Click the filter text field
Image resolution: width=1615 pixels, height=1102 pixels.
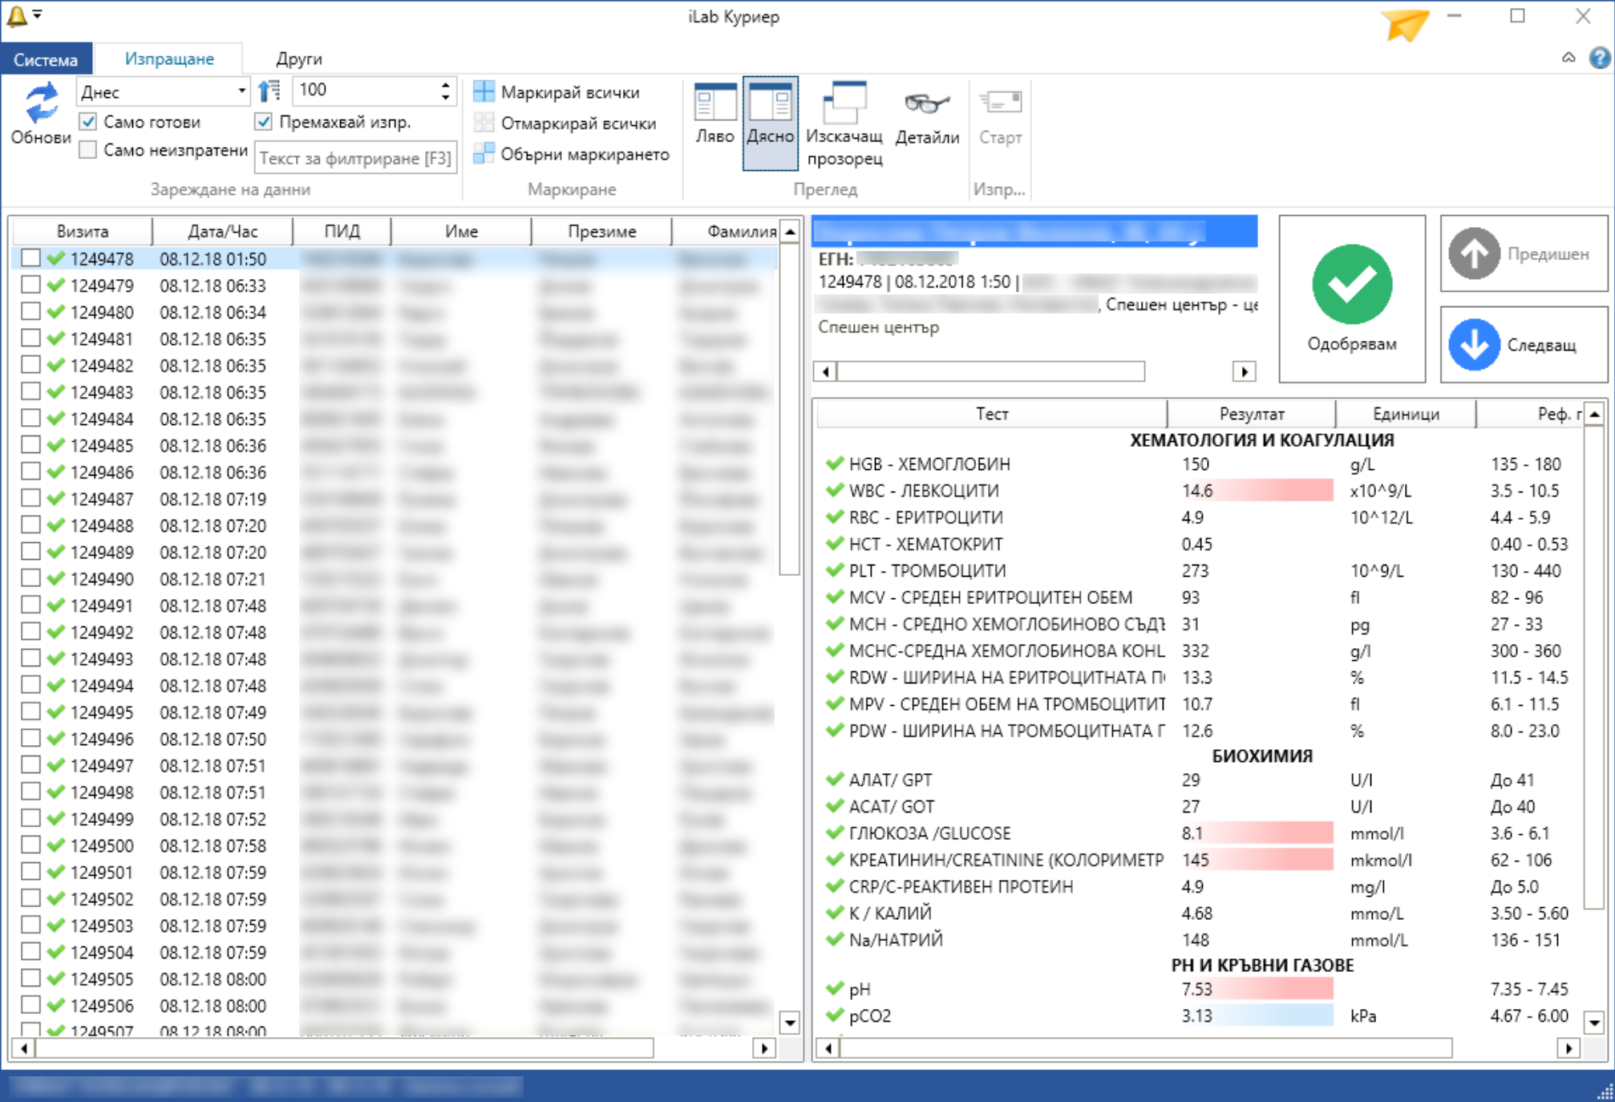pyautogui.click(x=355, y=158)
